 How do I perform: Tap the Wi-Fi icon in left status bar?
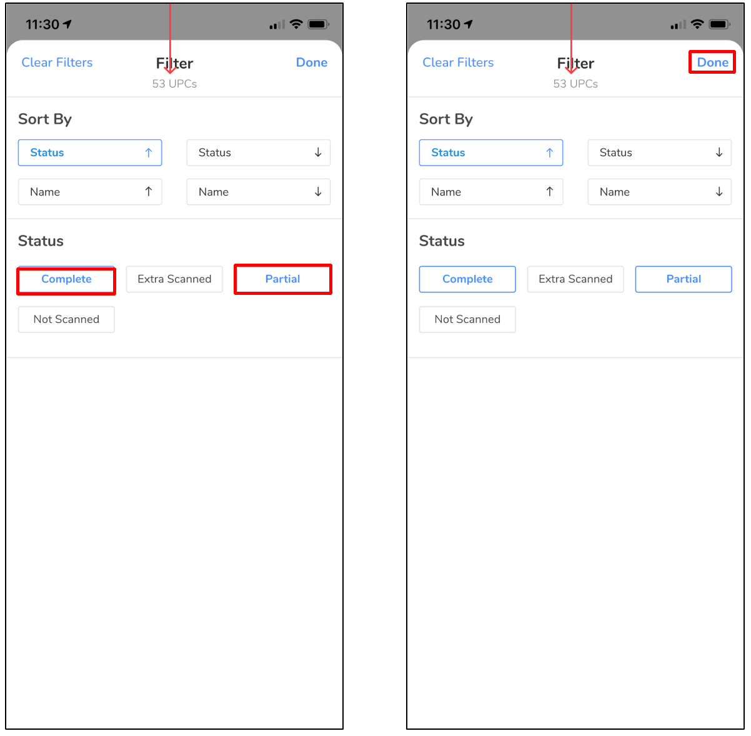point(296,24)
